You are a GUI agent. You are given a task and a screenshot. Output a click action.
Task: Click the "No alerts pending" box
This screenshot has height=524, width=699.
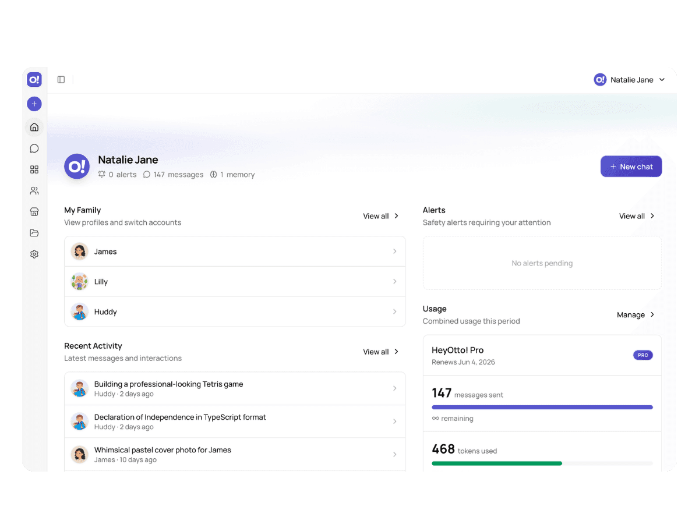coord(542,263)
